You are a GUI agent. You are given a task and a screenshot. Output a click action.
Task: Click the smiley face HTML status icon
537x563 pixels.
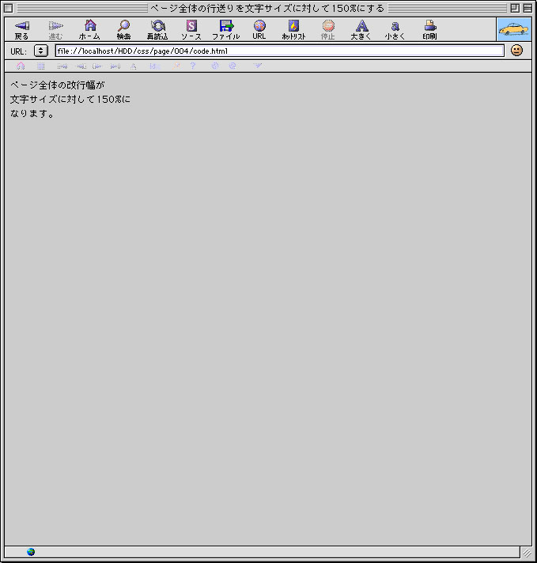516,51
